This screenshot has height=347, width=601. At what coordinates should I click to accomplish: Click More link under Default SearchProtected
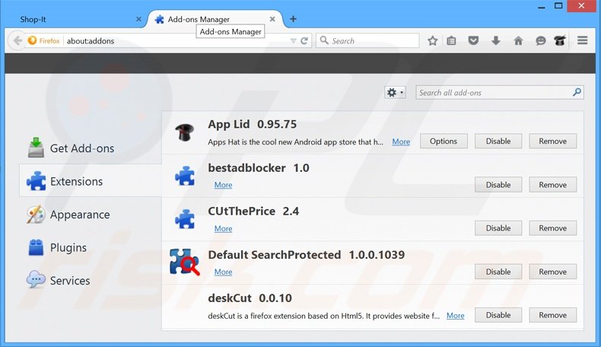pyautogui.click(x=223, y=272)
